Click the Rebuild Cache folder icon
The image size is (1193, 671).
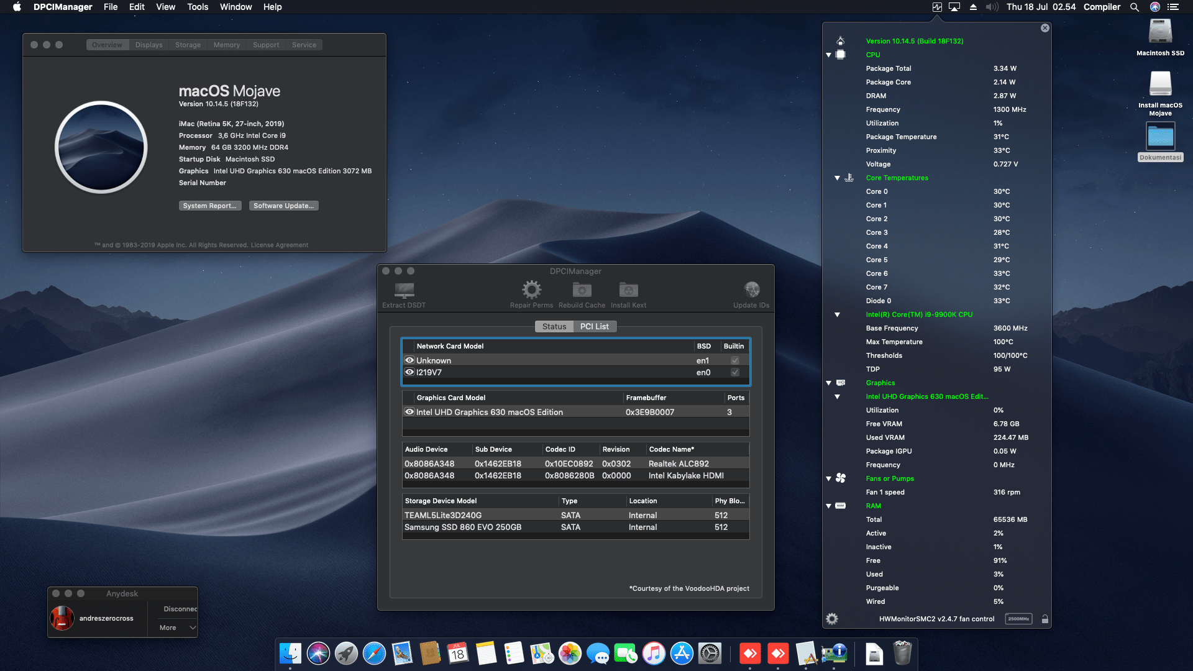click(x=582, y=290)
